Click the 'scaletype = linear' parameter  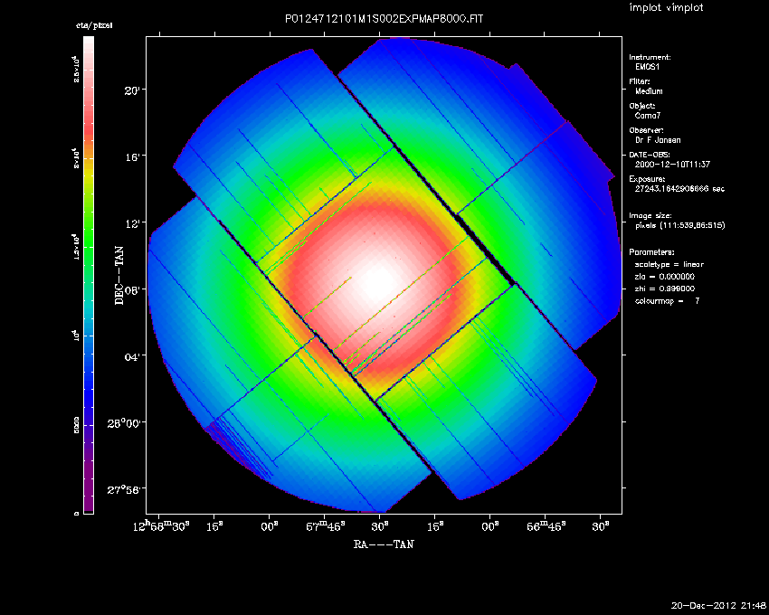[671, 264]
